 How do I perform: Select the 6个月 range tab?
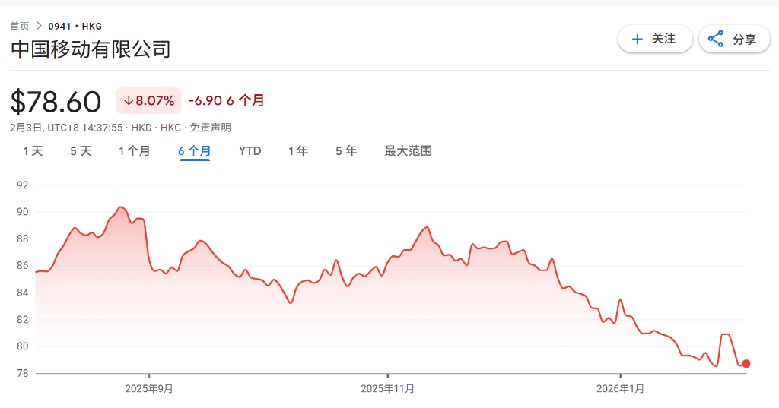[194, 151]
